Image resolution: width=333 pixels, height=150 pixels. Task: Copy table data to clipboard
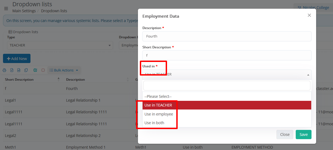pyautogui.click(x=26, y=70)
